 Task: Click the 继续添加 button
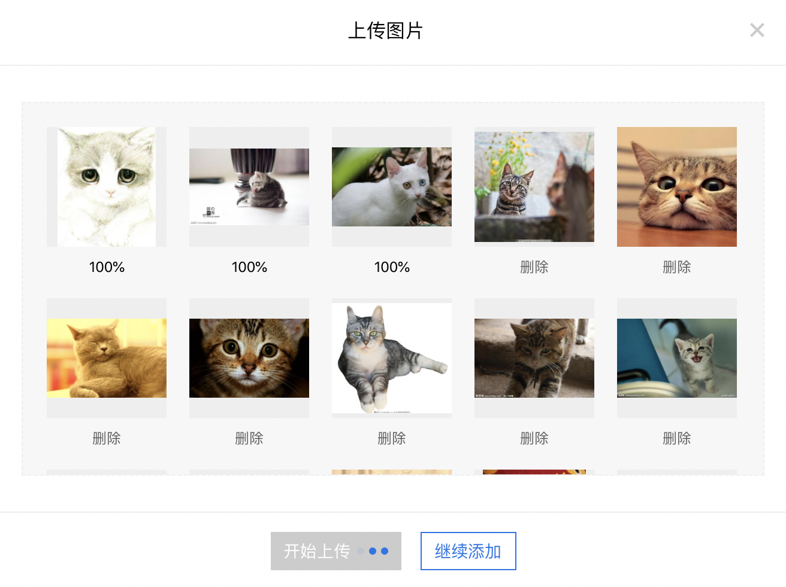coord(468,551)
